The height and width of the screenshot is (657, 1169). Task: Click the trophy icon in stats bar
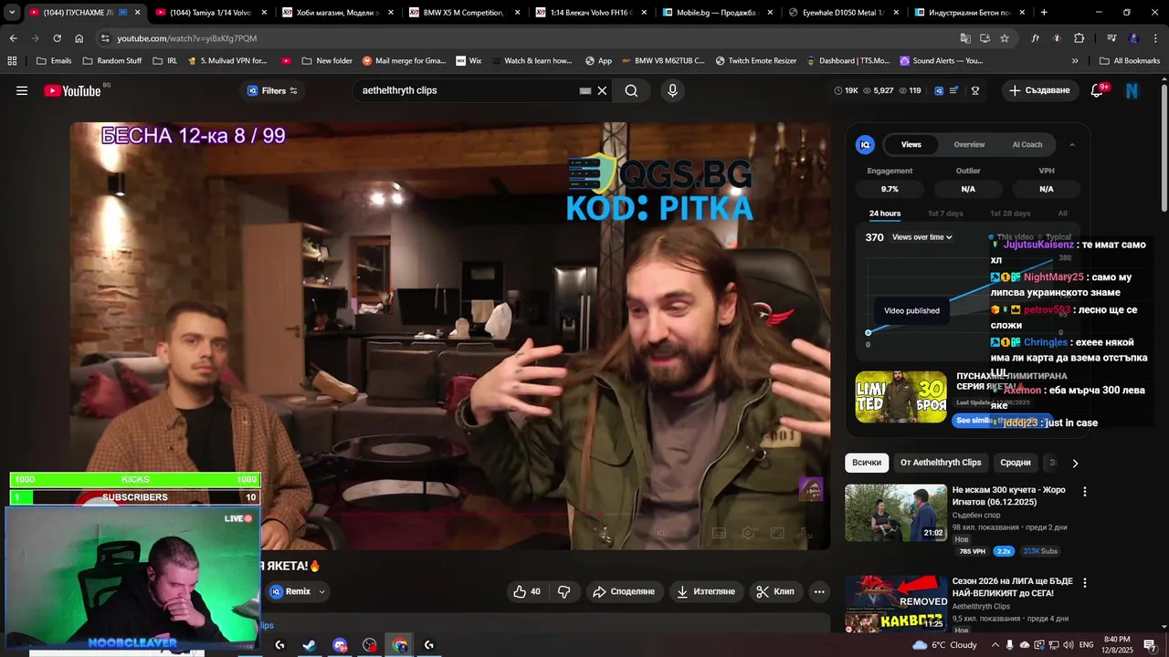[x=975, y=90]
